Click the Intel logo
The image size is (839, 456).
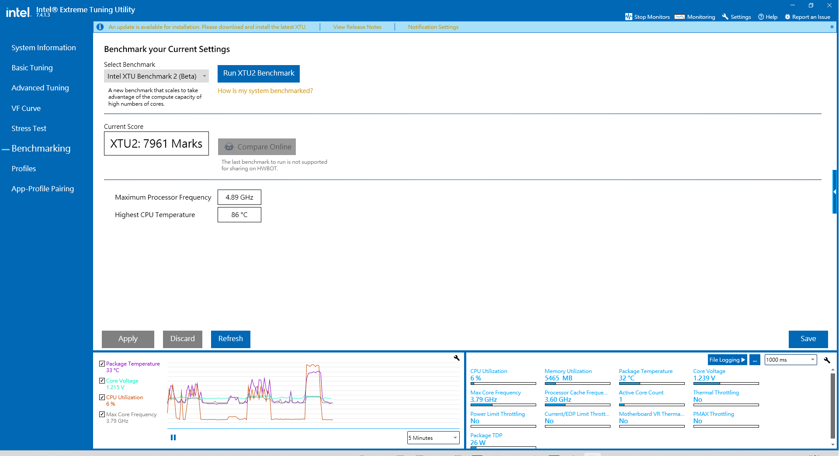(x=18, y=12)
